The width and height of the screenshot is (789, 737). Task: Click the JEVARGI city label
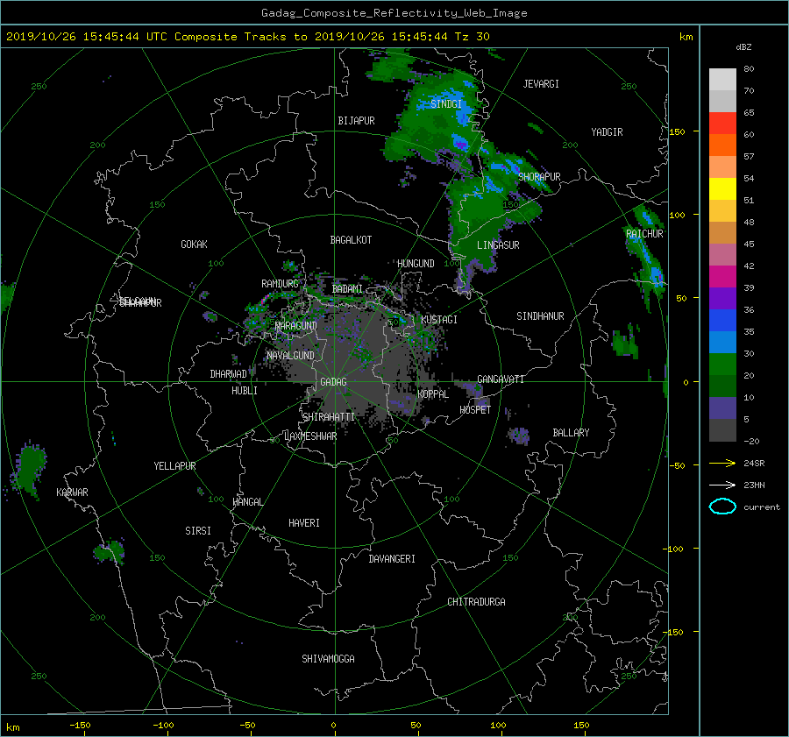point(541,84)
